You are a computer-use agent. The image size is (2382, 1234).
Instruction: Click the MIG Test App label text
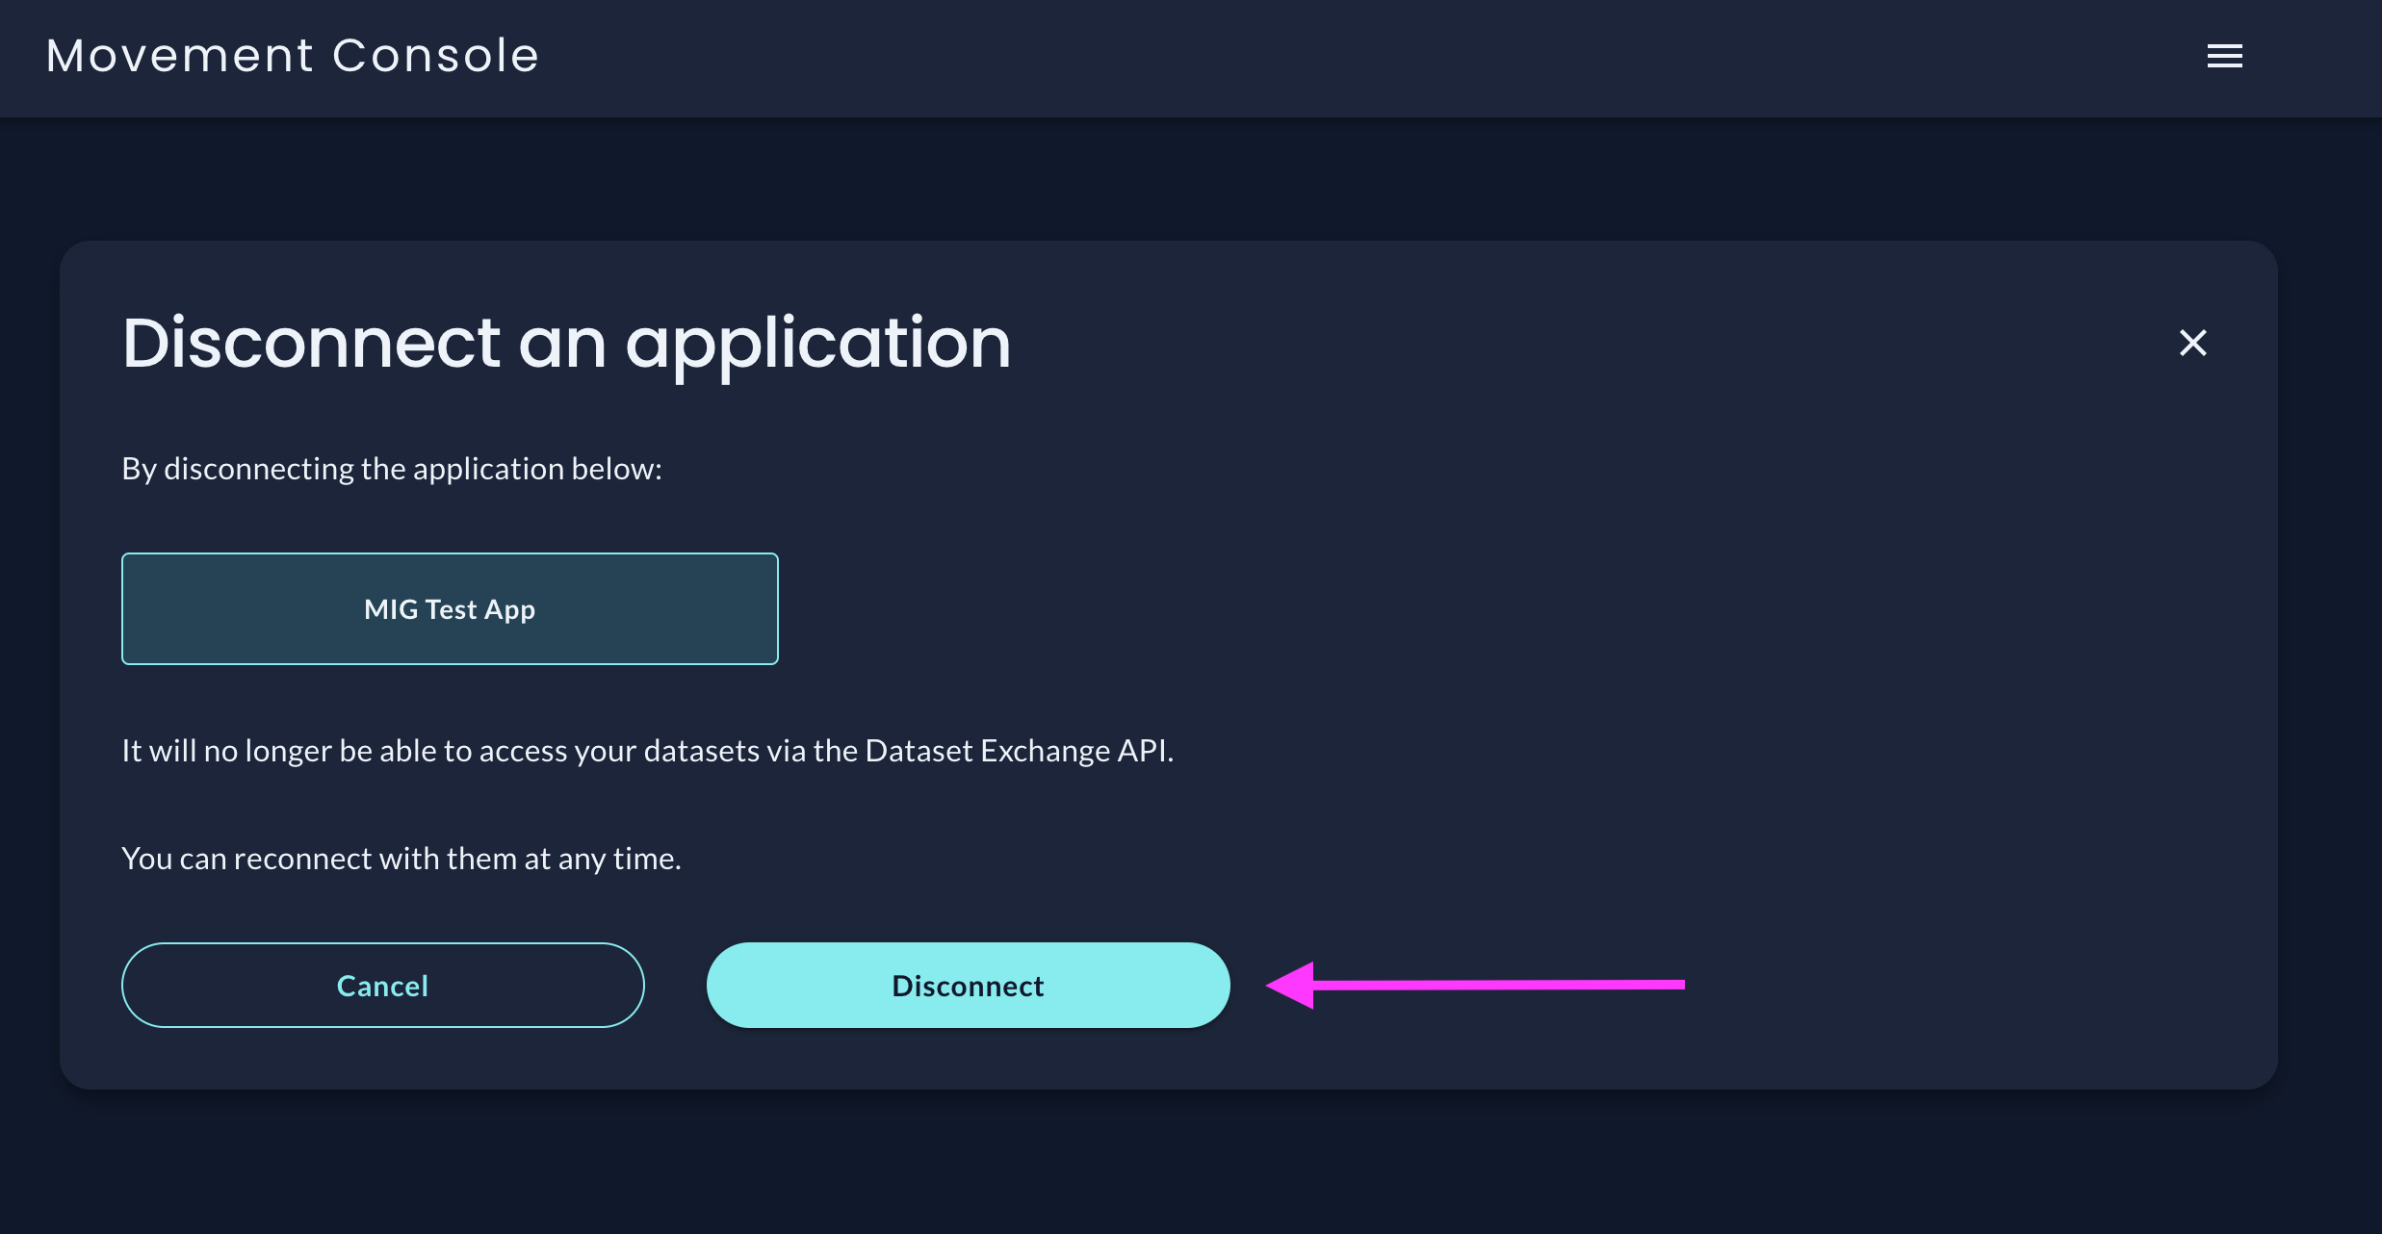coord(450,609)
